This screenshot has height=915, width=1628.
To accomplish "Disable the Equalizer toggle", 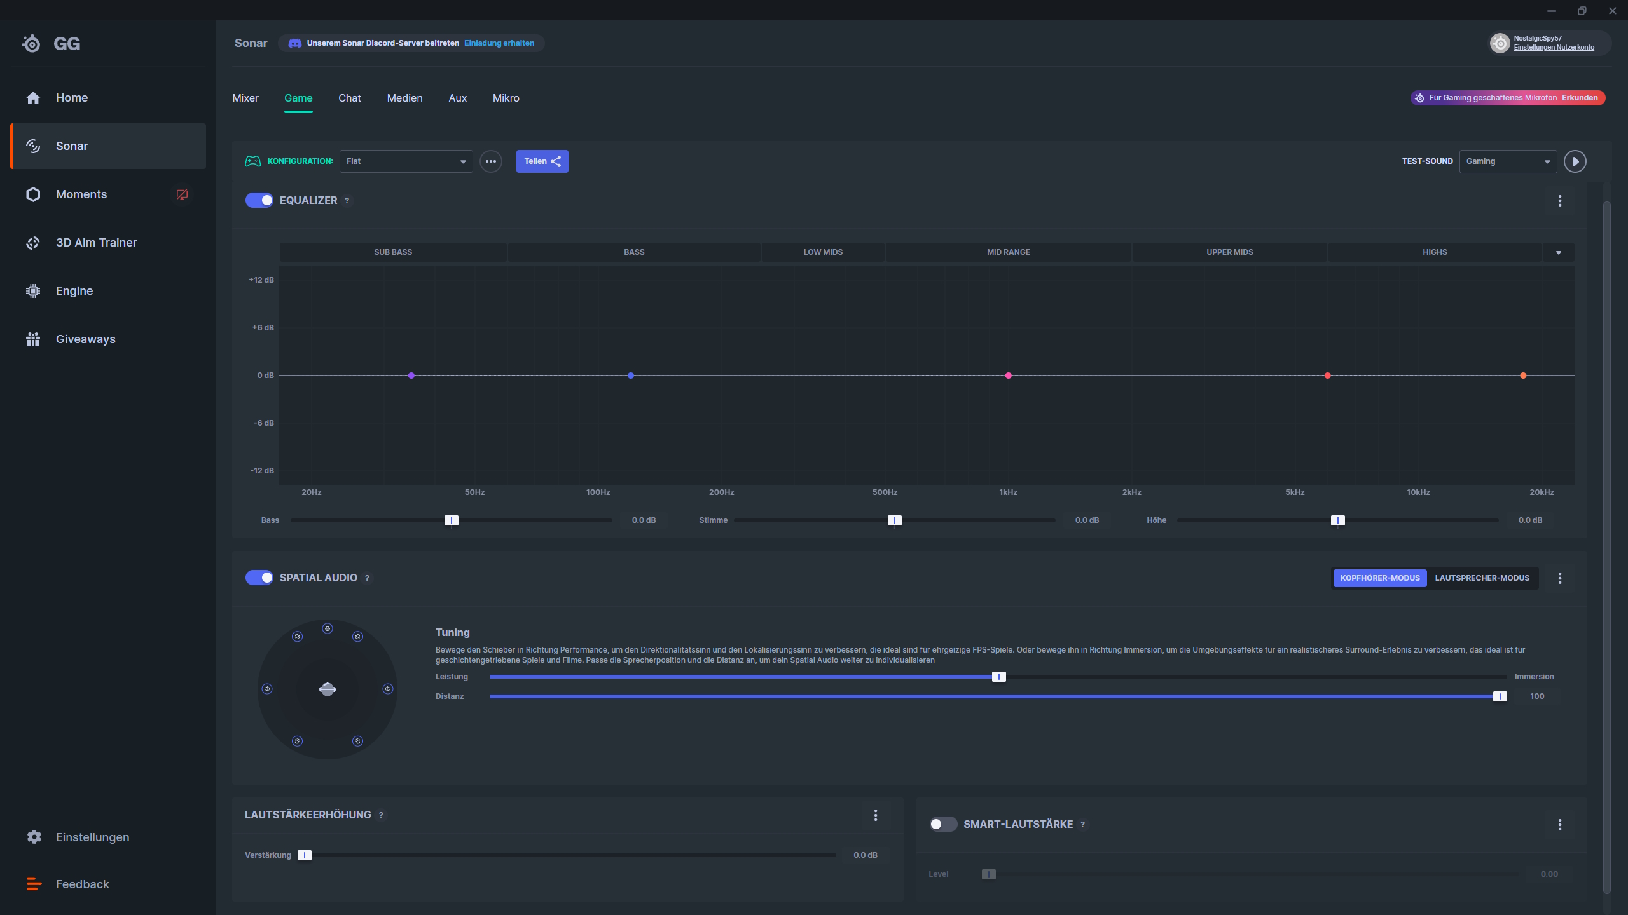I will (x=259, y=200).
